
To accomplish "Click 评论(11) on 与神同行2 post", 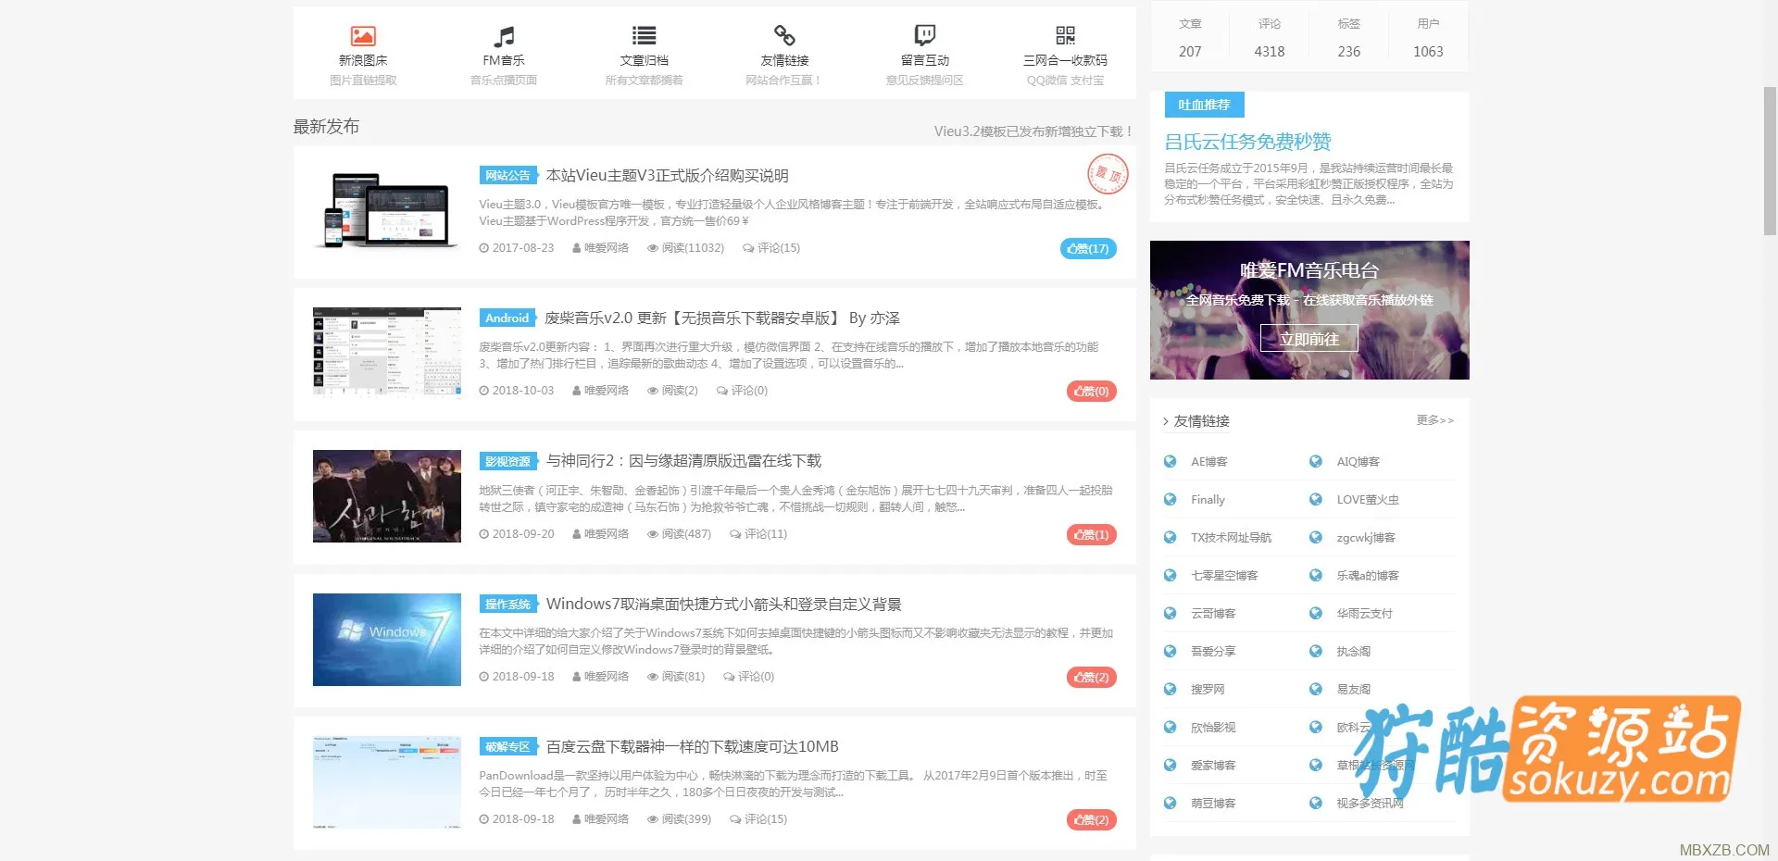I will [x=758, y=534].
